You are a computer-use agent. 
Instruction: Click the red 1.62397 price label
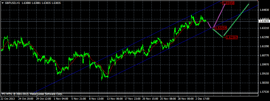[232, 38]
